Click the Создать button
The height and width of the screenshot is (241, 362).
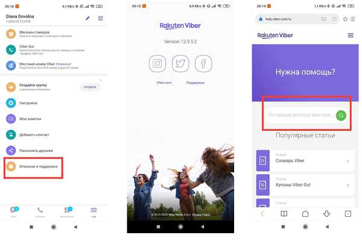click(90, 87)
